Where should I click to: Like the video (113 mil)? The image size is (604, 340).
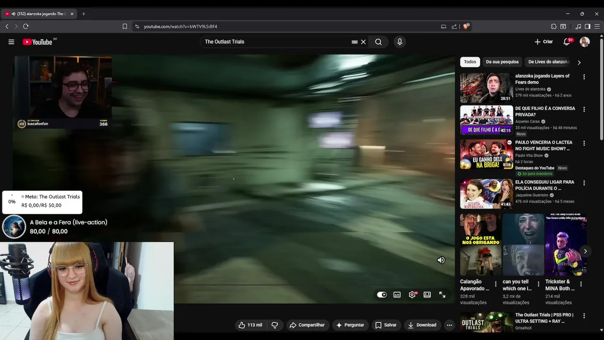tap(250, 325)
